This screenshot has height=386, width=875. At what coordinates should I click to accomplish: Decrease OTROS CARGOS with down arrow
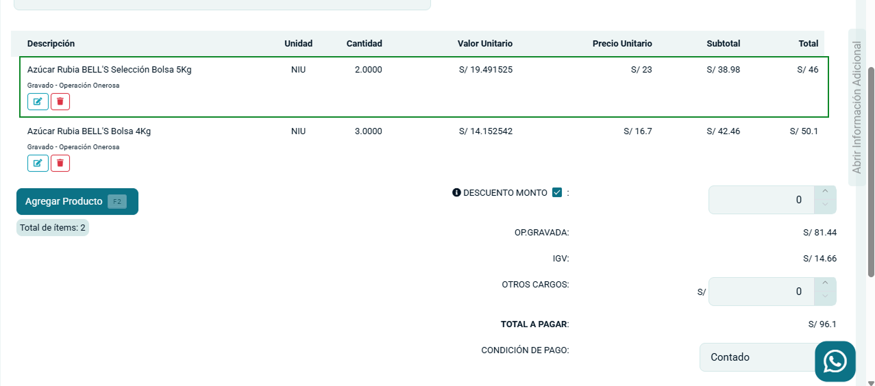(825, 298)
